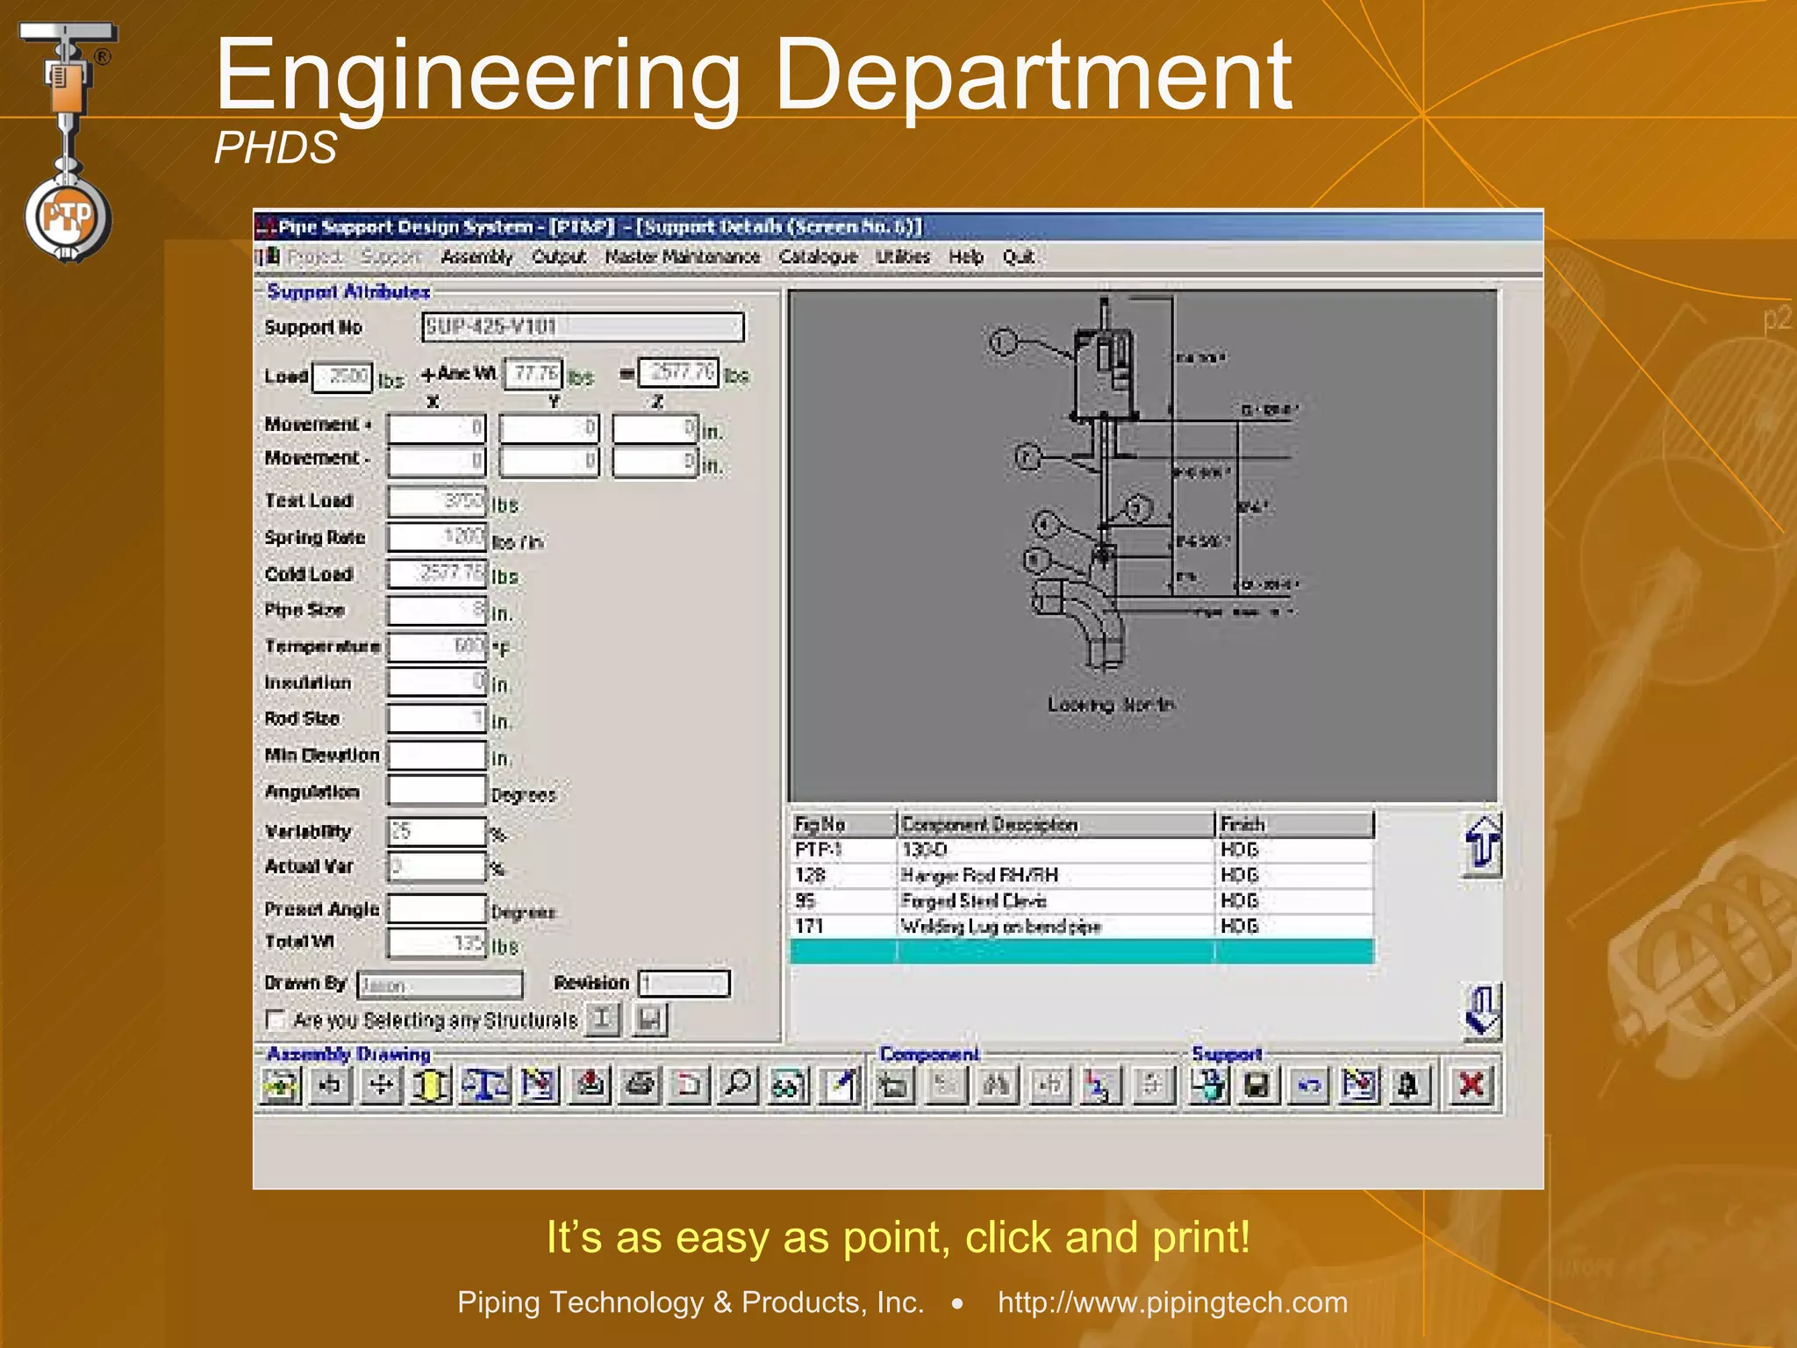This screenshot has width=1797, height=1348.
Task: Click the arrow-into-box icon in Assembly Drawing
Action: [x=331, y=1086]
